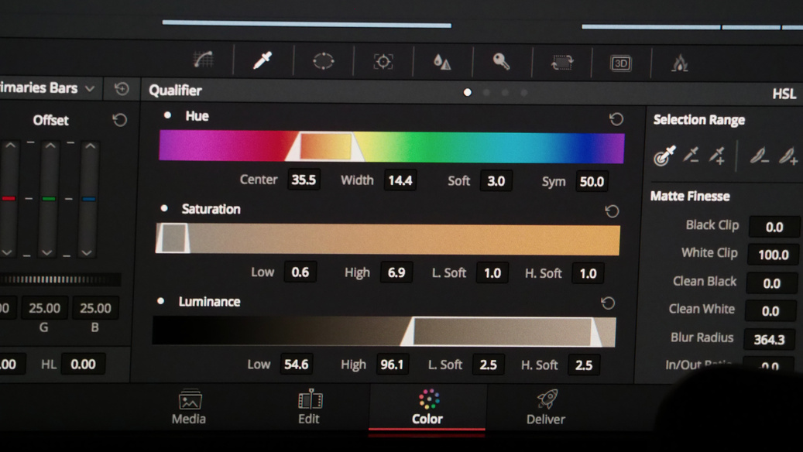Select the picker add color tool
The image size is (803, 452).
pos(717,155)
